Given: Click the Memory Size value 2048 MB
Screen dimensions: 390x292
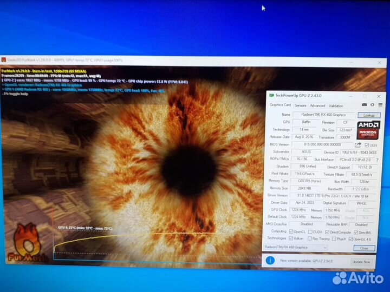Looking at the screenshot, I should (304, 188).
